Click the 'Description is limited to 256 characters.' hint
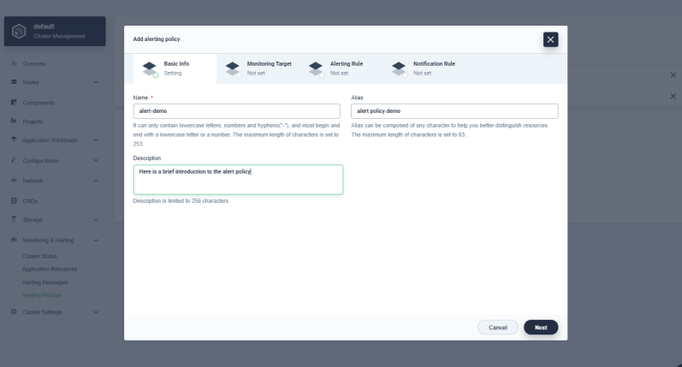Image resolution: width=682 pixels, height=367 pixels. click(181, 201)
